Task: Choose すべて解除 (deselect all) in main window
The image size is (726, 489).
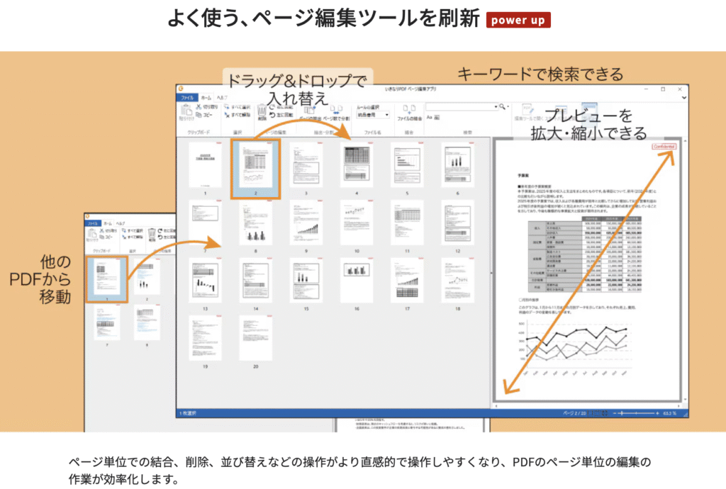Action: coord(237,115)
